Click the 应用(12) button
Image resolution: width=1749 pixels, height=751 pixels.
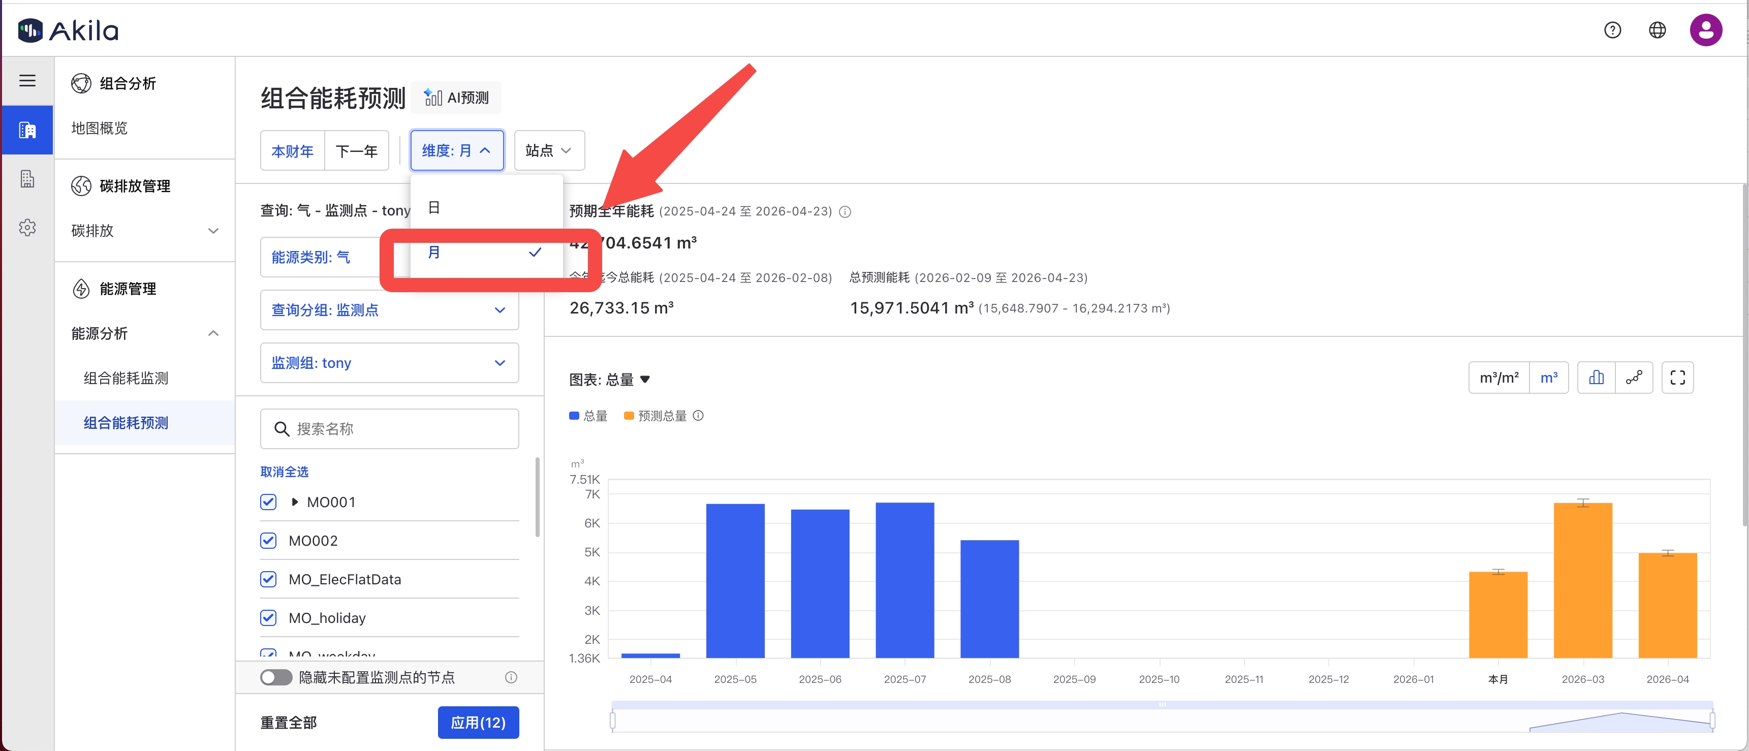coord(478,723)
